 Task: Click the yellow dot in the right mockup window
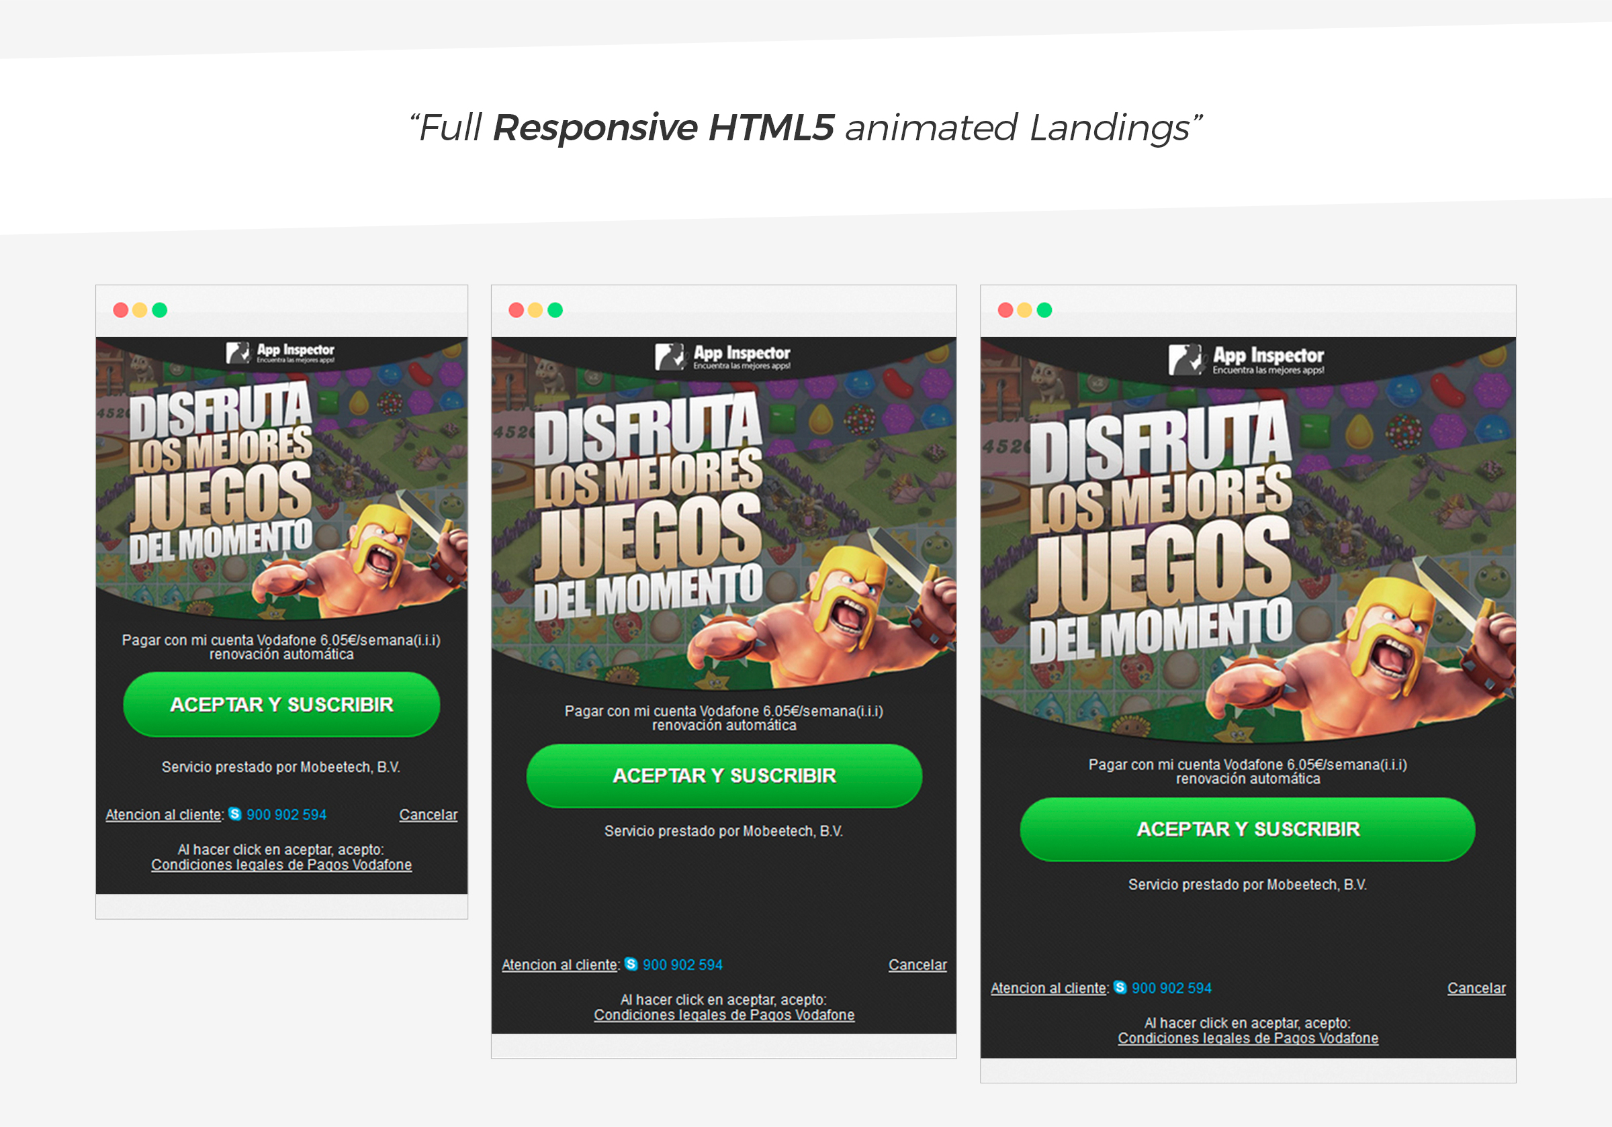(1024, 310)
